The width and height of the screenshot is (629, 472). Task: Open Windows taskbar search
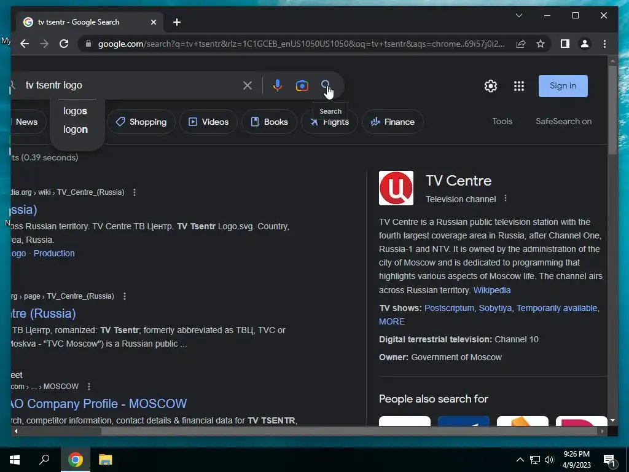pyautogui.click(x=44, y=460)
